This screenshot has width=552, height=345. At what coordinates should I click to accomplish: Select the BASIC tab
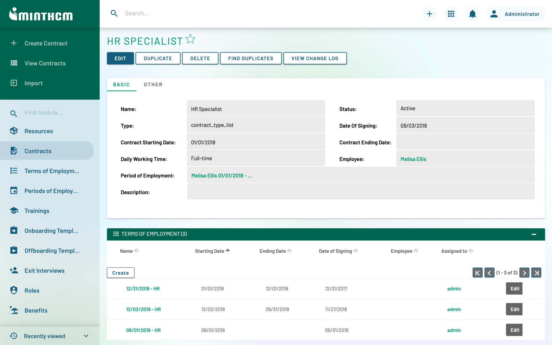pyautogui.click(x=121, y=84)
